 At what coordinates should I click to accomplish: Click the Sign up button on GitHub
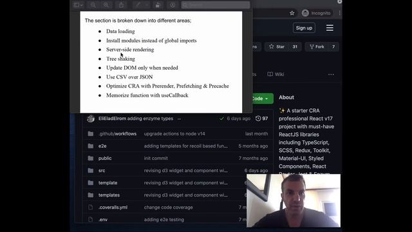point(304,28)
